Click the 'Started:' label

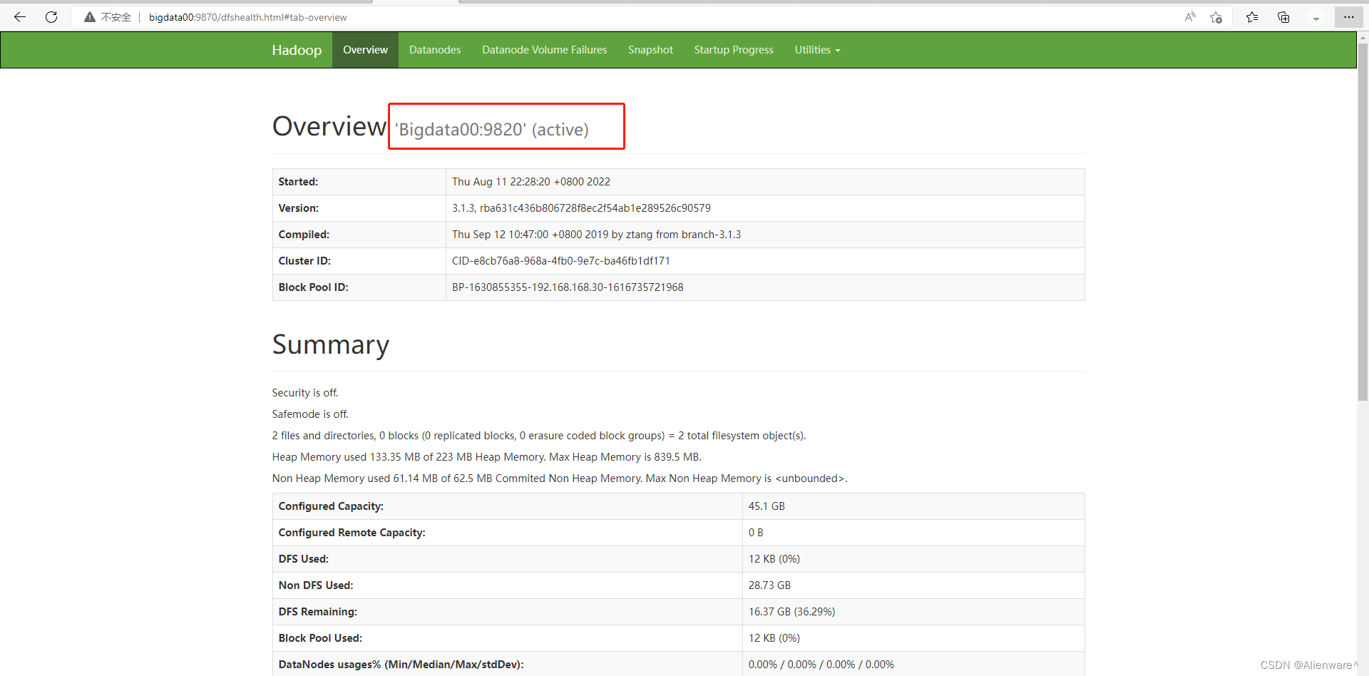(298, 182)
